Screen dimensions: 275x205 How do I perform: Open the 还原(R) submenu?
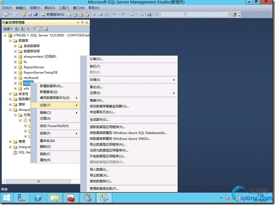point(129,93)
